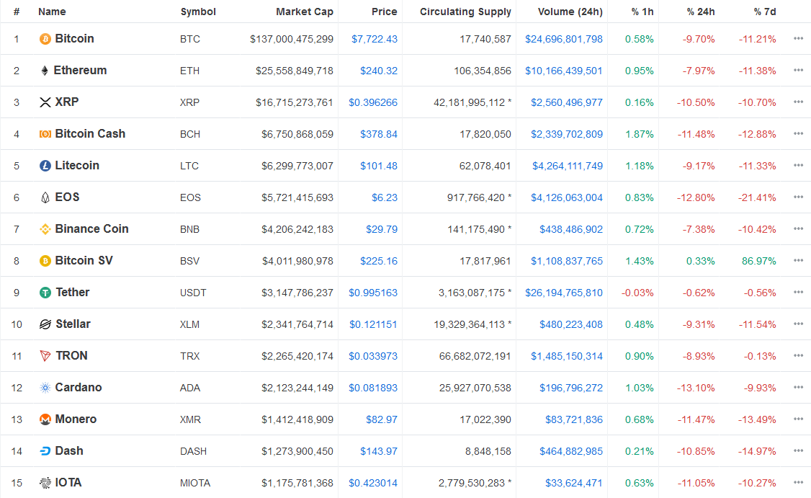Open the ellipsis menu for Tether row

[798, 293]
